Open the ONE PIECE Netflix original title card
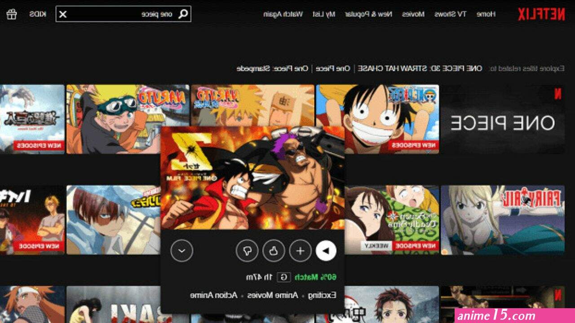This screenshot has width=575, height=323. point(503,119)
